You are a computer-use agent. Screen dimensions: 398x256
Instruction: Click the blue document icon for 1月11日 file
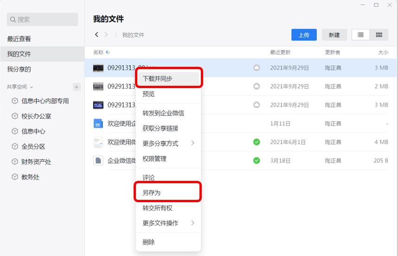98,123
